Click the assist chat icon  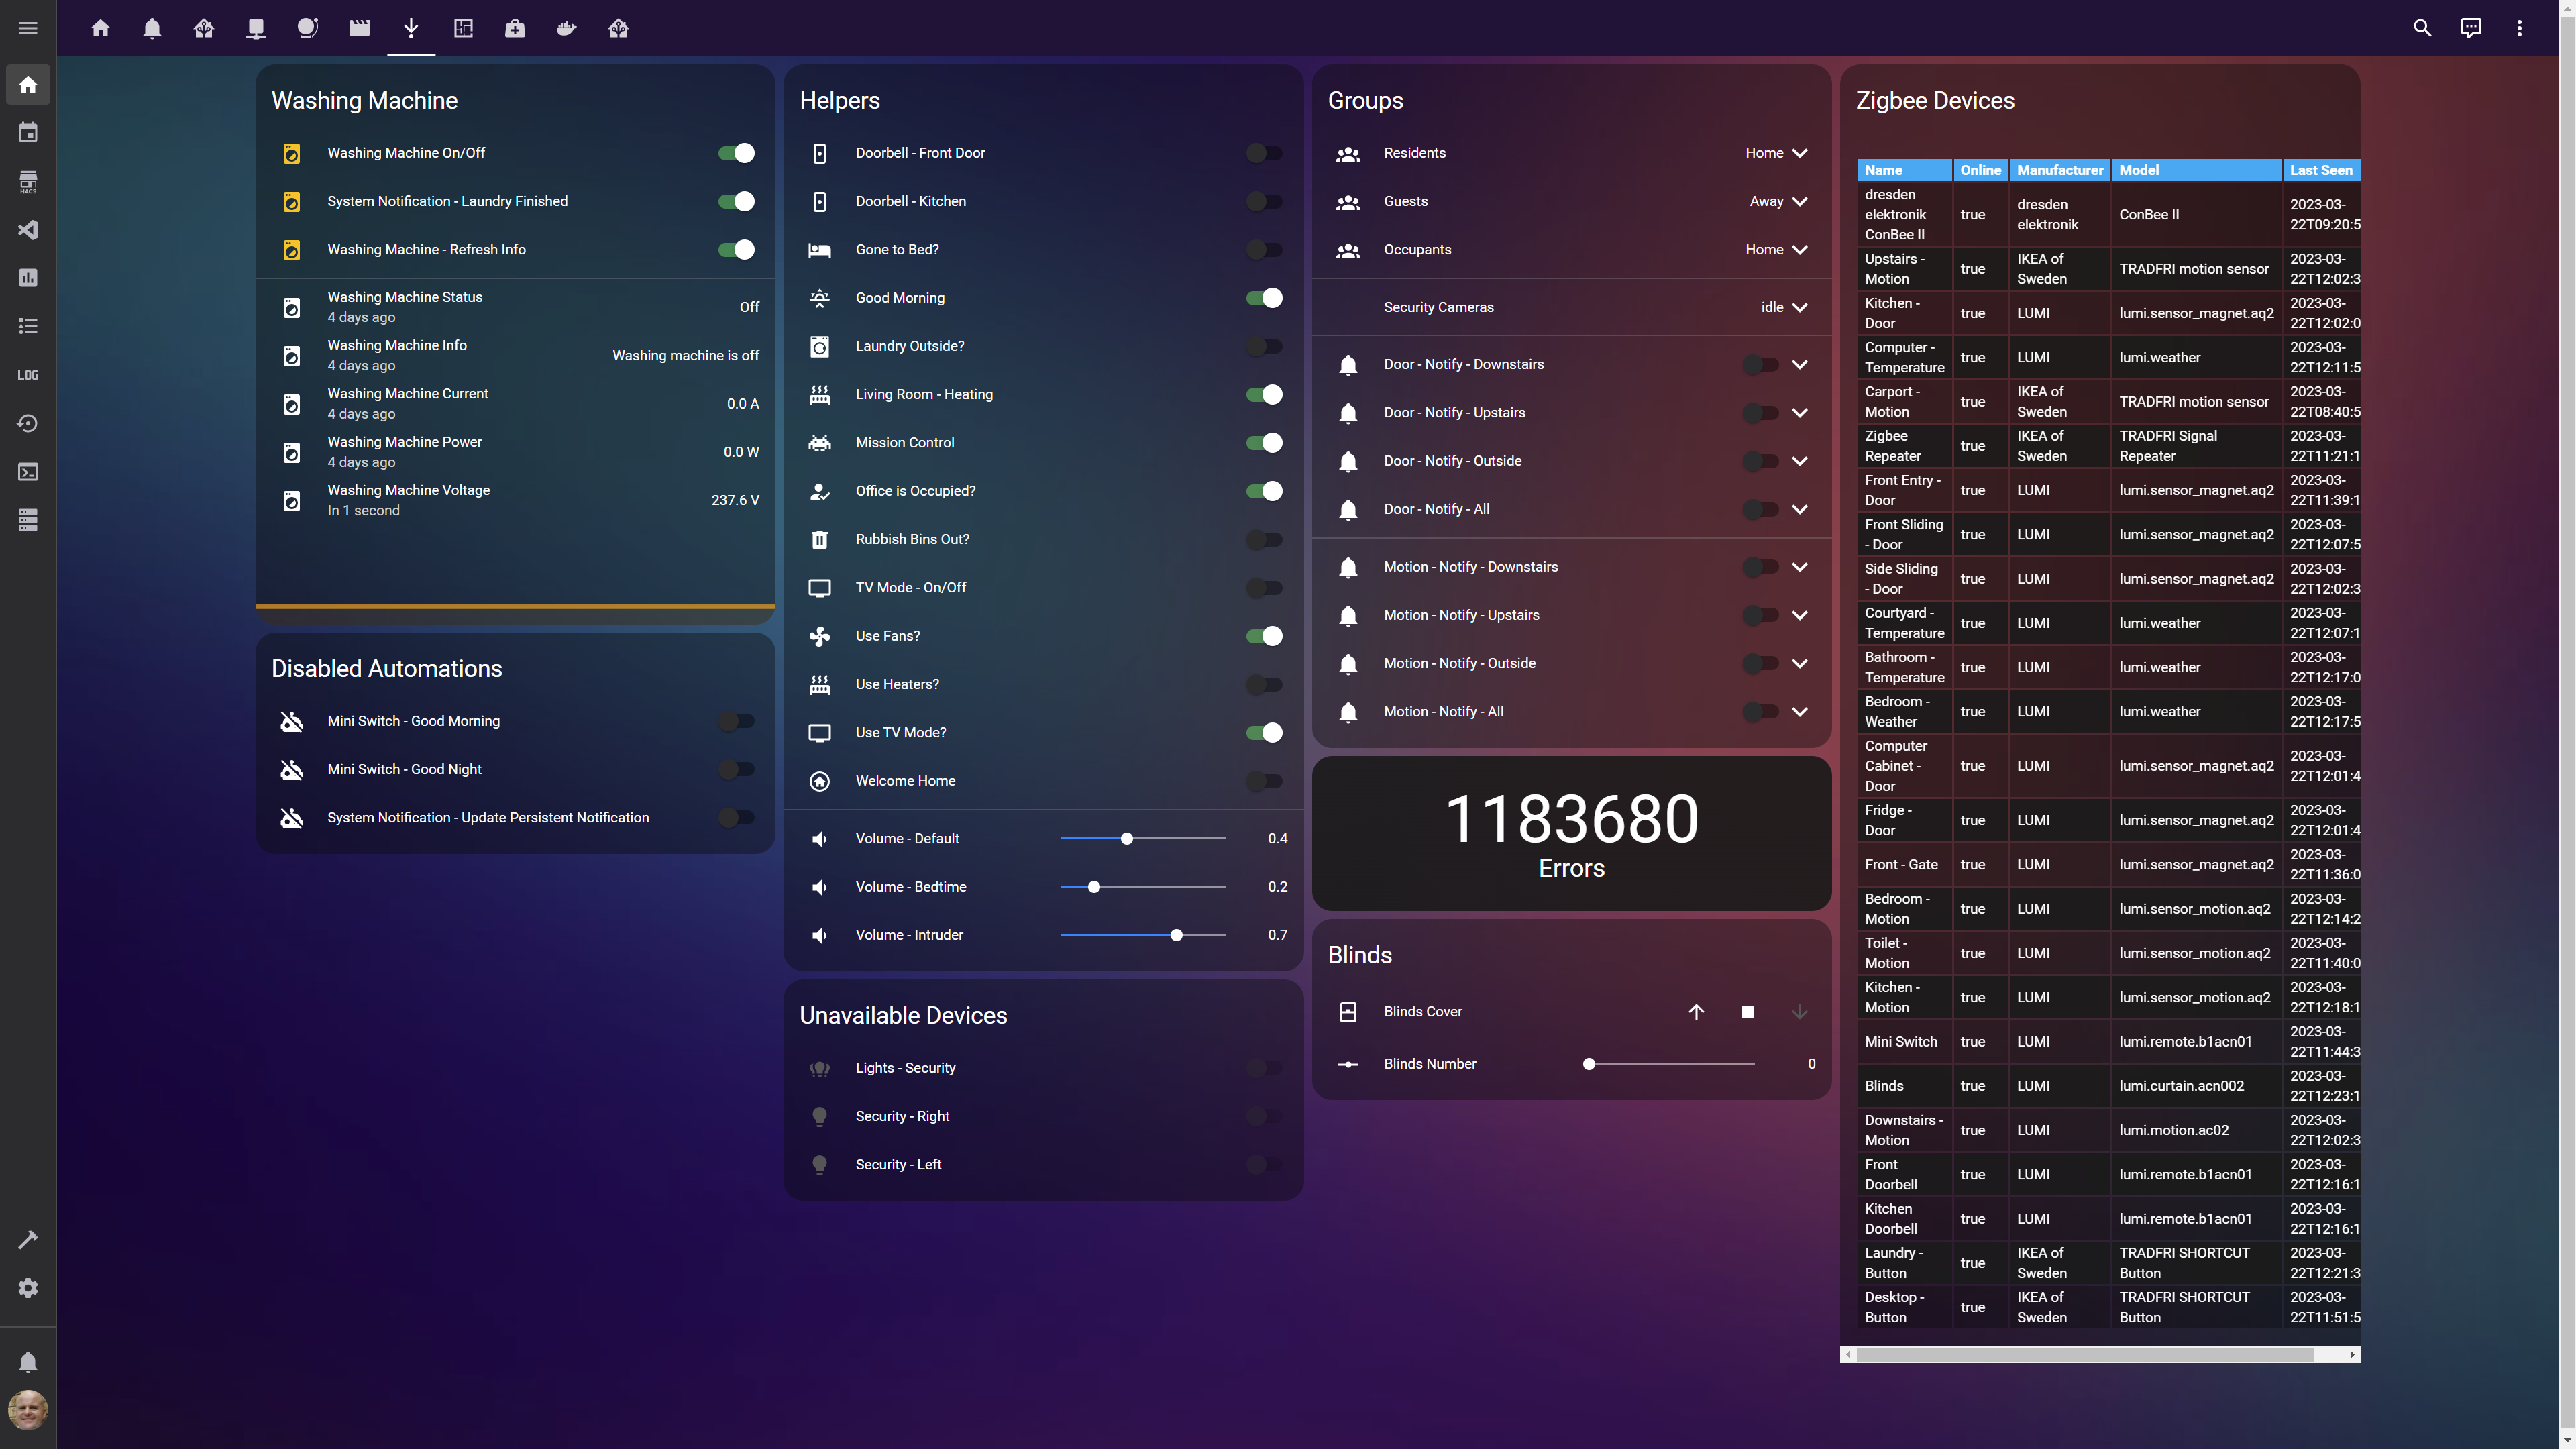[x=2470, y=28]
